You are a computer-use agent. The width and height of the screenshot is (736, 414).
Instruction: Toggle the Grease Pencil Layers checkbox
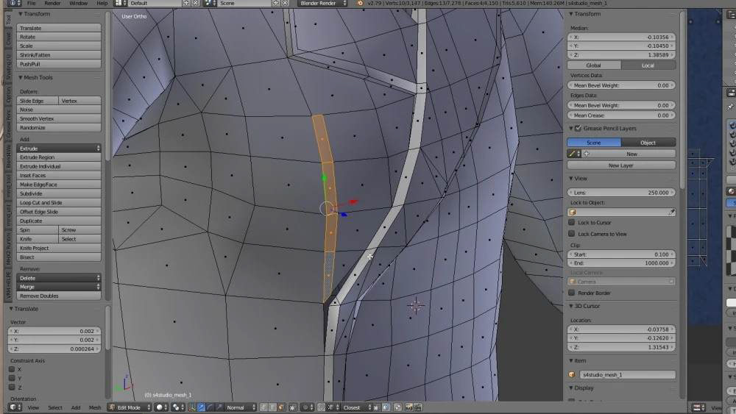tap(578, 128)
